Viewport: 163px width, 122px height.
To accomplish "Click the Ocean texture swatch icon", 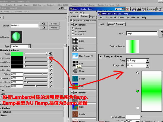I will coord(75,79).
